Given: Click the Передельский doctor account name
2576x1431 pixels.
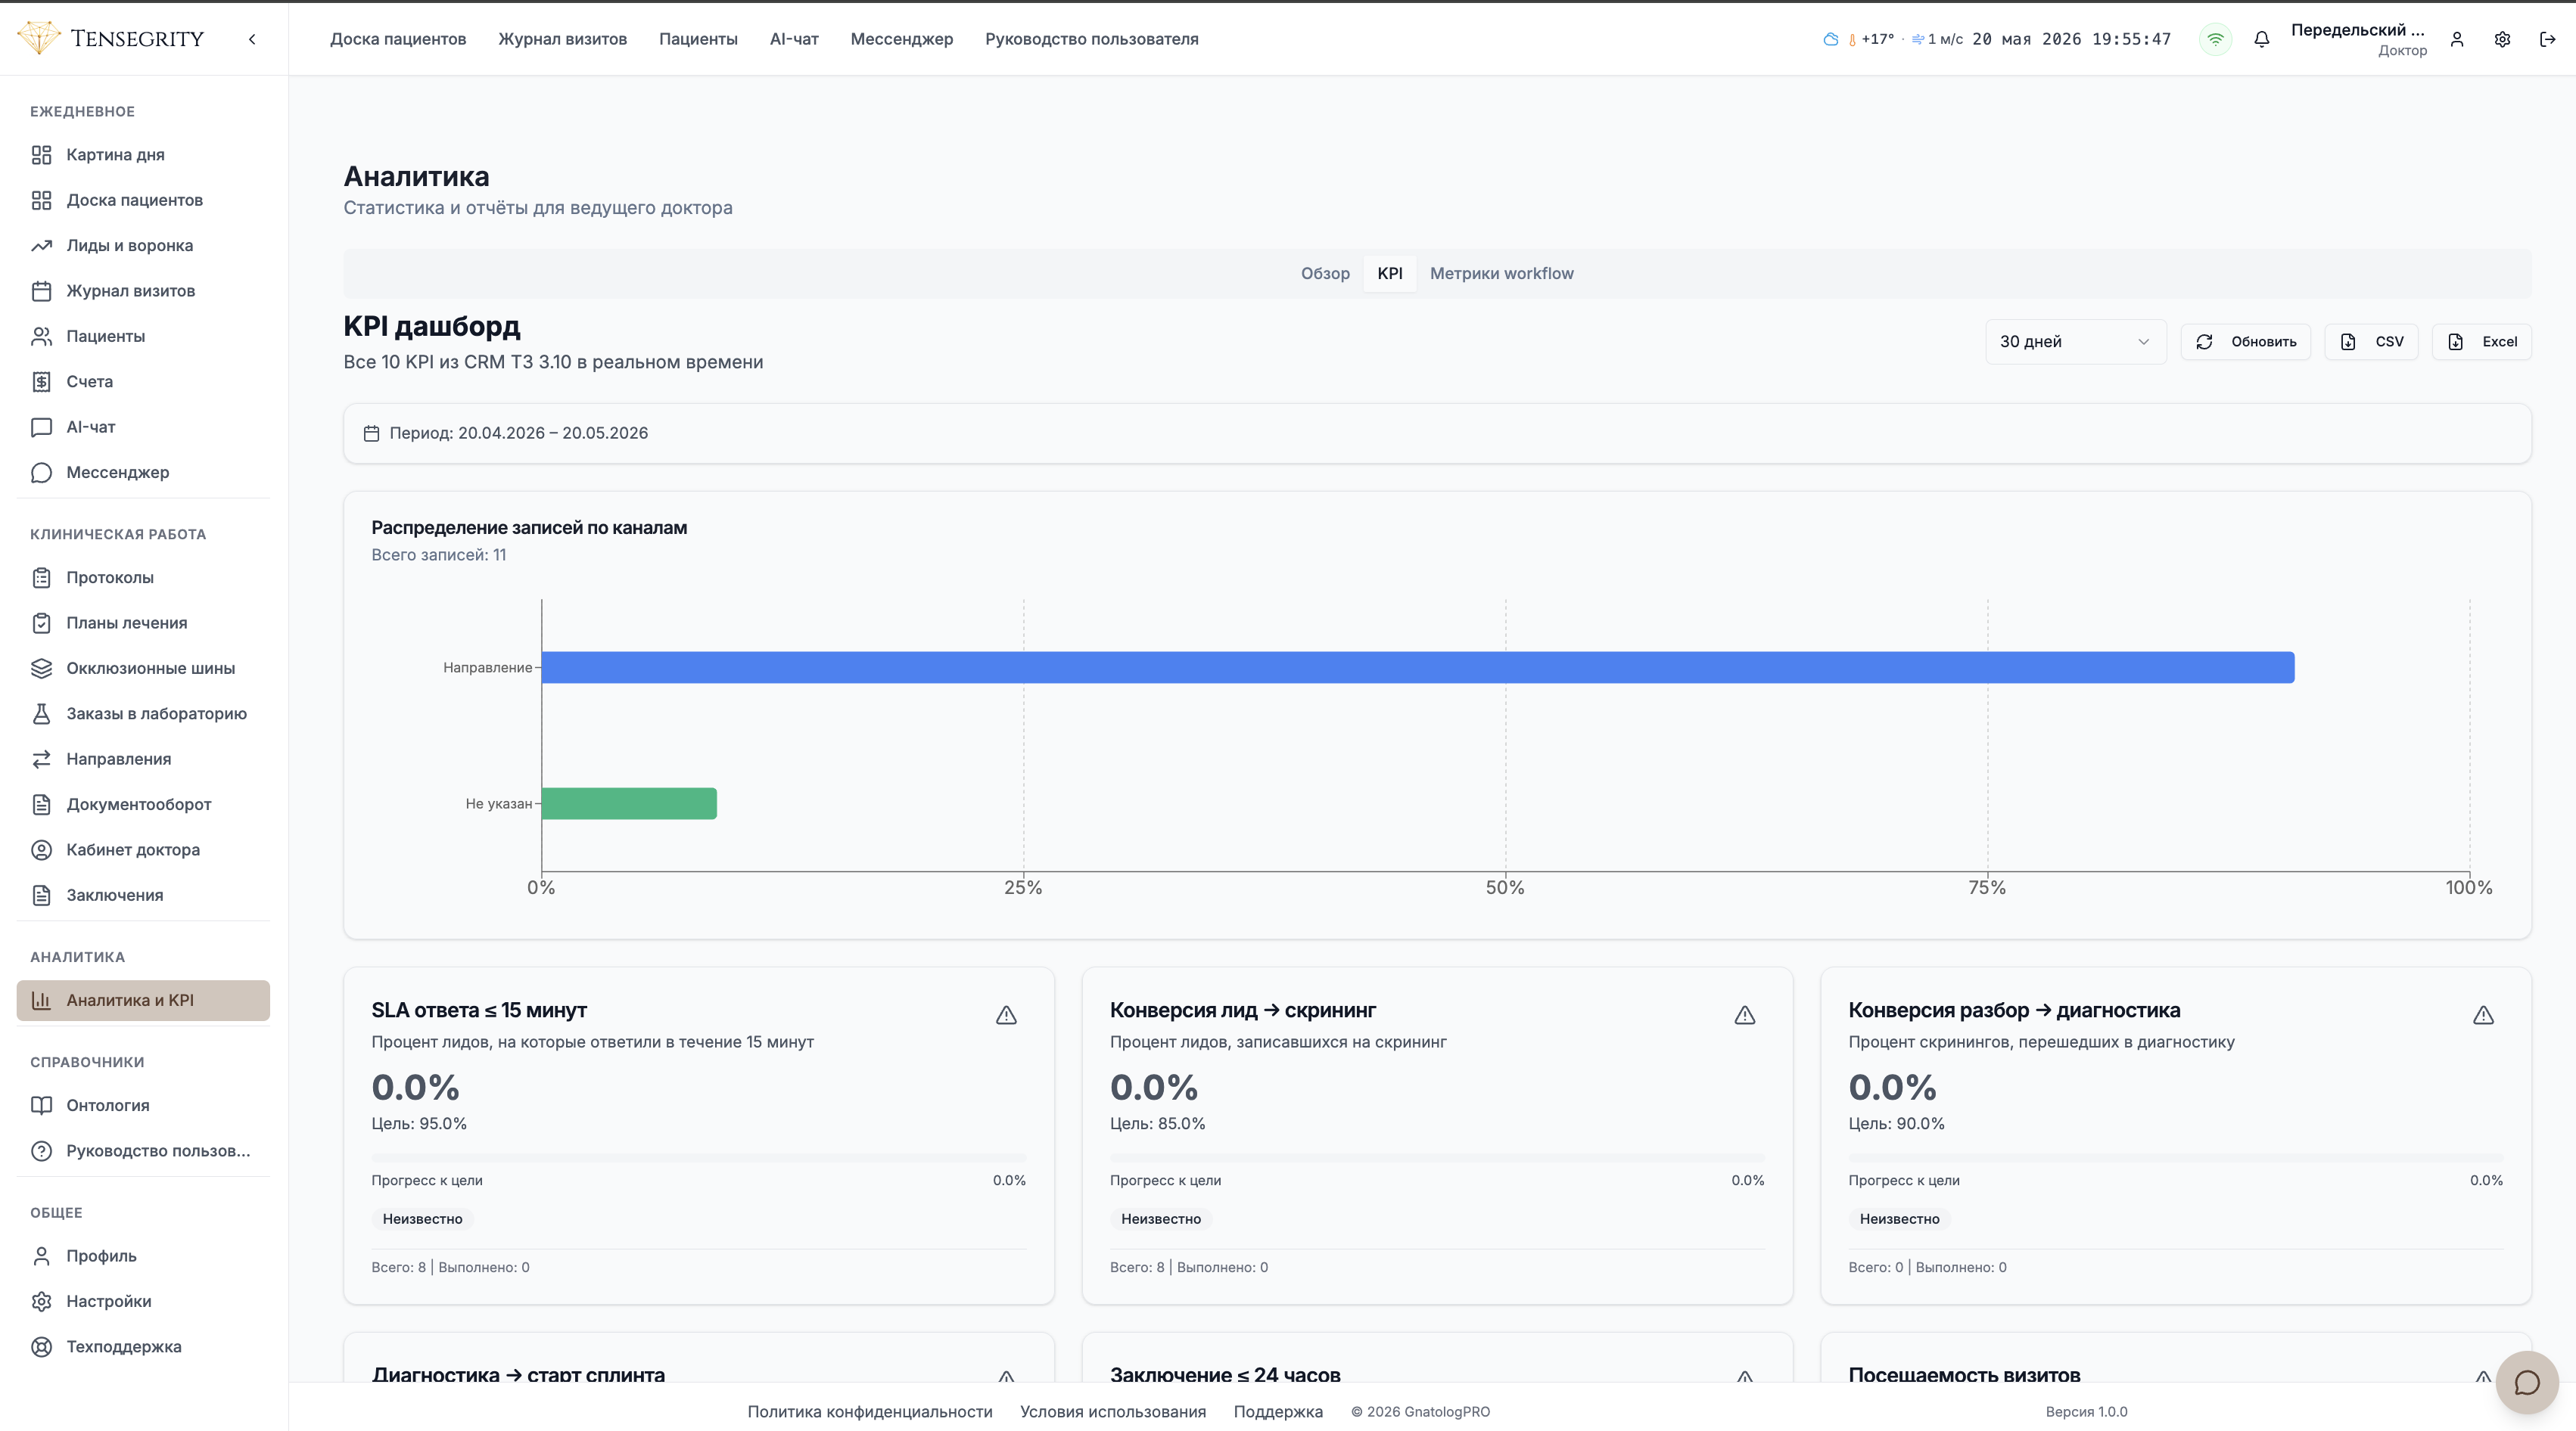Looking at the screenshot, I should pos(2358,30).
